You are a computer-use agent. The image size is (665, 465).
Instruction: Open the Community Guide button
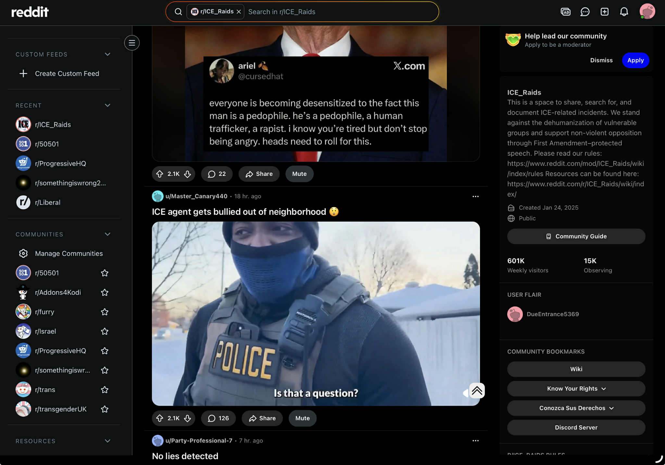pos(576,237)
